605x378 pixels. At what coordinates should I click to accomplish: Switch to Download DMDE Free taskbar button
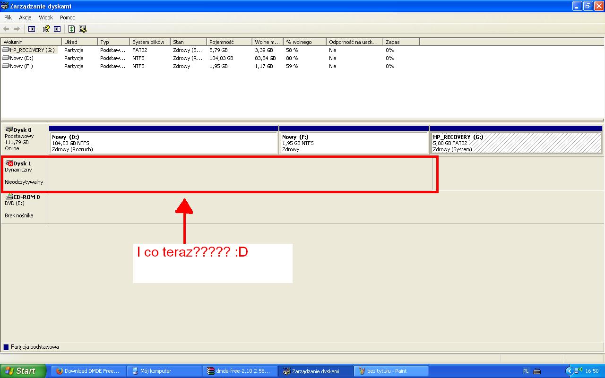(88, 371)
